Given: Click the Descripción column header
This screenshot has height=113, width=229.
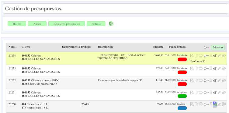Looking at the screenshot, I should (105, 47).
